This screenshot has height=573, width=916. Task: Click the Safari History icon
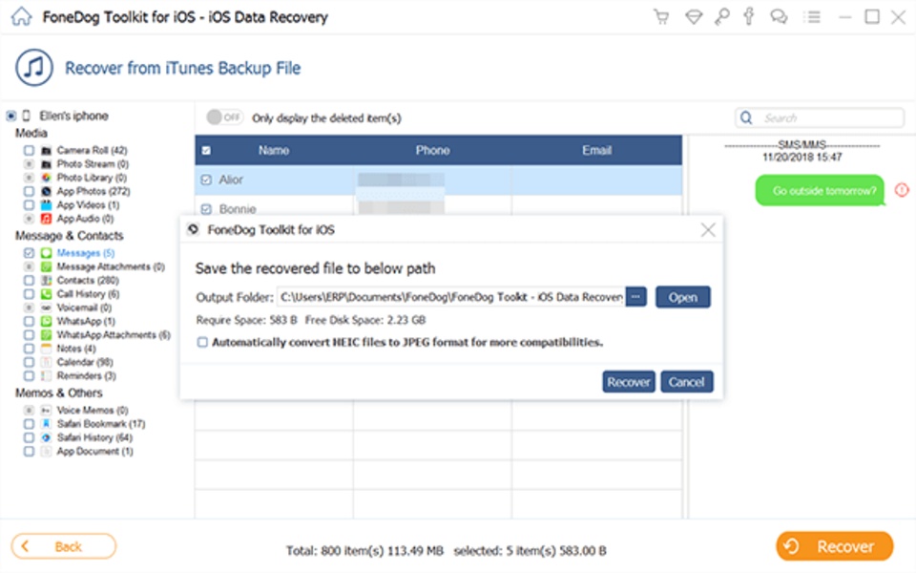tap(46, 437)
